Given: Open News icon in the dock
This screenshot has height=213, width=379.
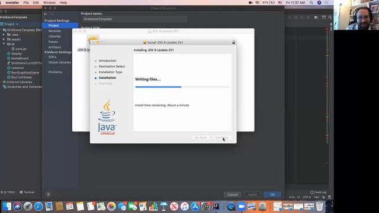Looking at the screenshot, I should tap(174, 206).
